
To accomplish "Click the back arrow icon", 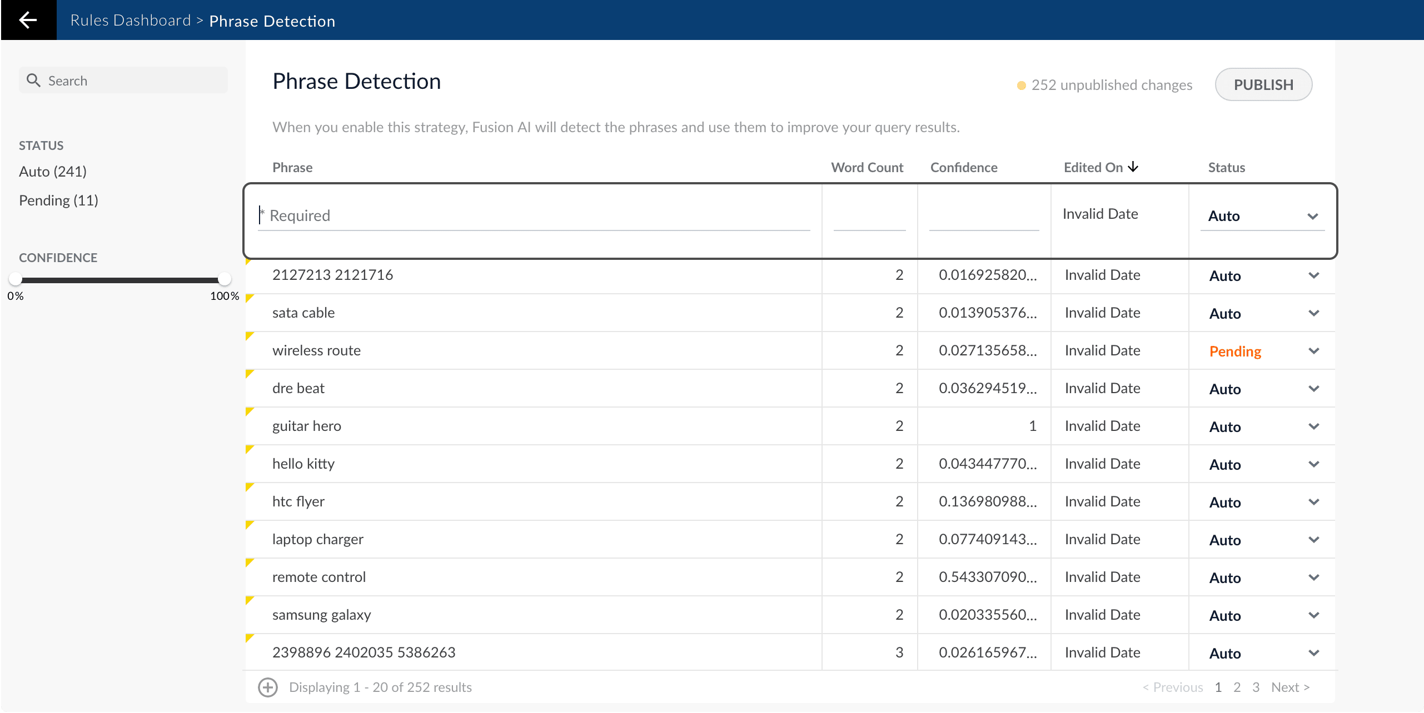I will 28,20.
